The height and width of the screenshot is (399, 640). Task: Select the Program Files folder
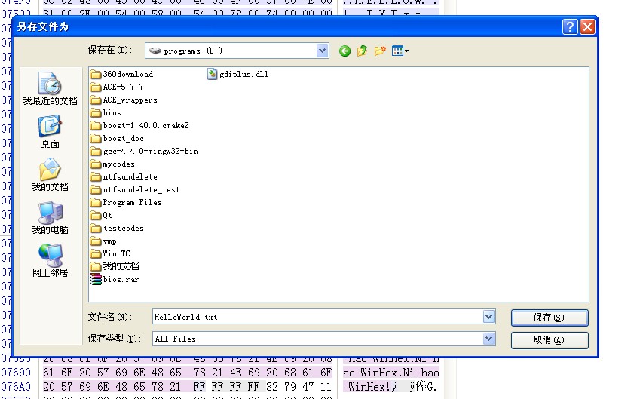pyautogui.click(x=126, y=203)
